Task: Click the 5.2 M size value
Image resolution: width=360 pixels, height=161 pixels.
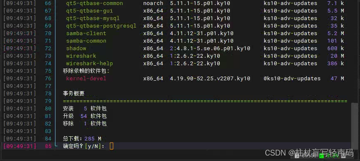Action: click(336, 33)
